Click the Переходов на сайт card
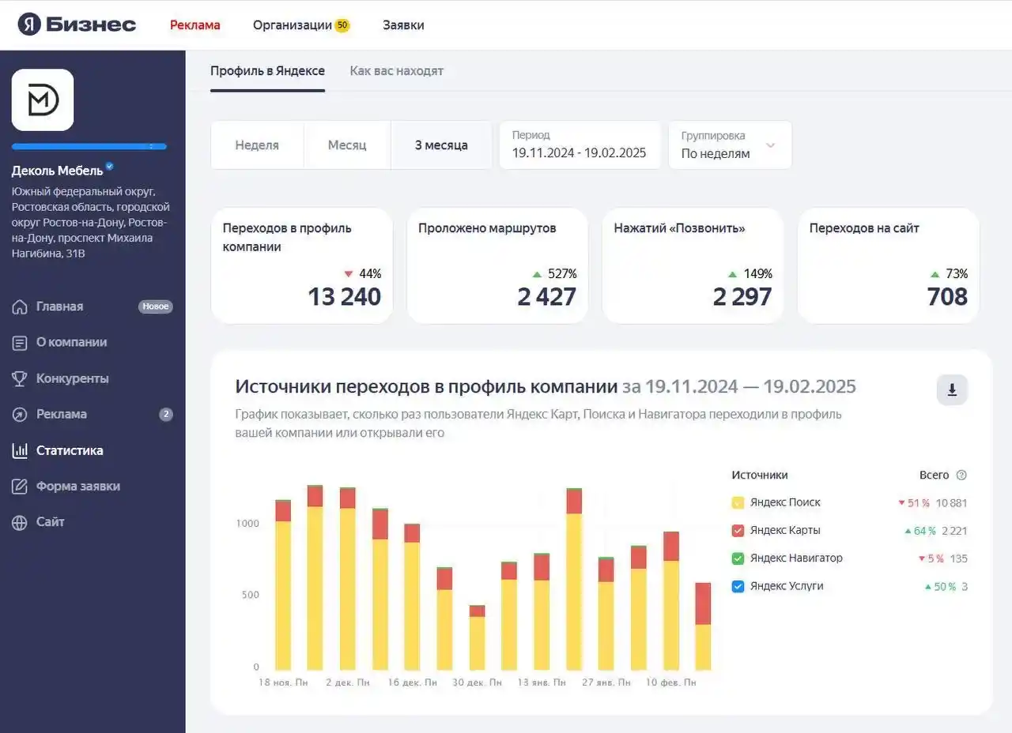 [x=889, y=266]
